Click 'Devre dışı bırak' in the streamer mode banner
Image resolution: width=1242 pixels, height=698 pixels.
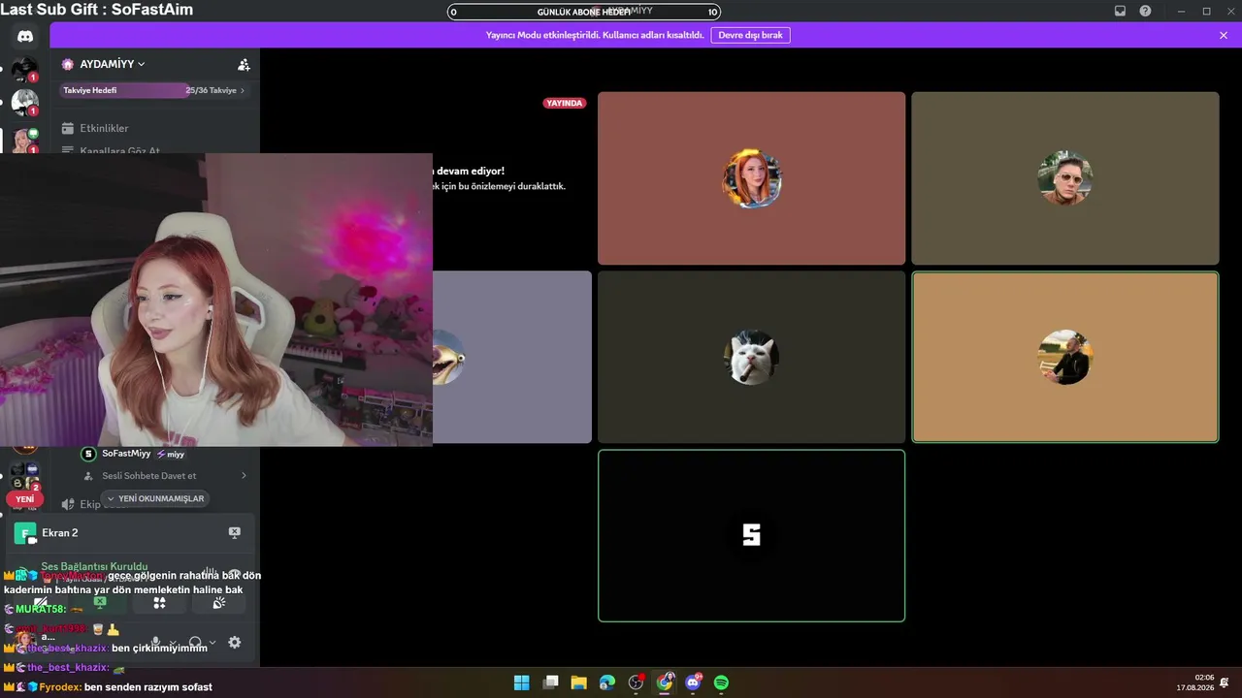[x=750, y=35]
